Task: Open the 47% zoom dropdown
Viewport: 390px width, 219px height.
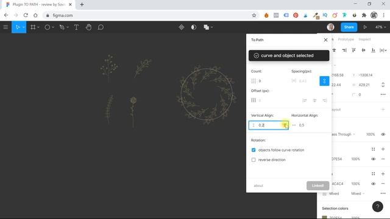Action: 380,27
